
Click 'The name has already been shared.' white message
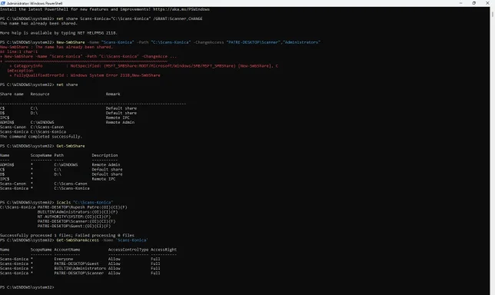pyautogui.click(x=38, y=23)
